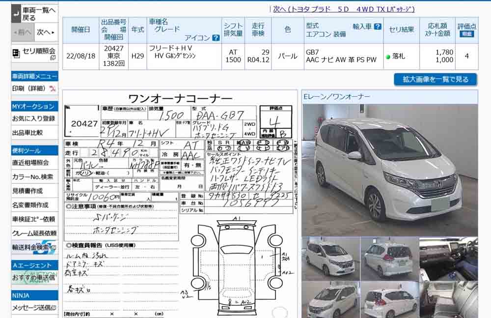Open 輸送料金検索 transport fee search

[x=34, y=247]
